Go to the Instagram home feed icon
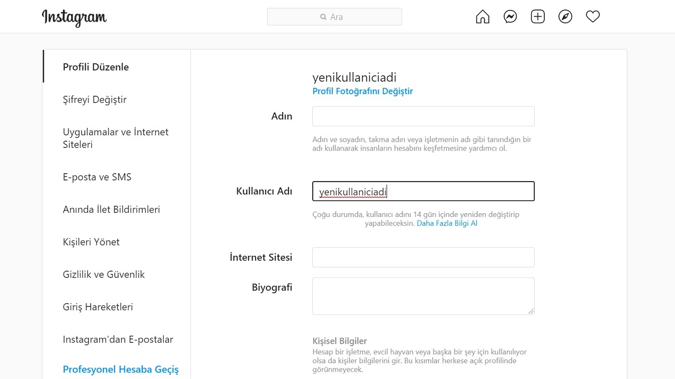The width and height of the screenshot is (675, 379). pos(483,17)
